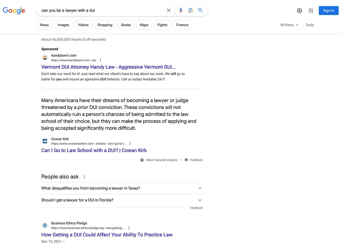Expand question about disqualification in Texas
Screen dimensions: 341x245
[122, 188]
